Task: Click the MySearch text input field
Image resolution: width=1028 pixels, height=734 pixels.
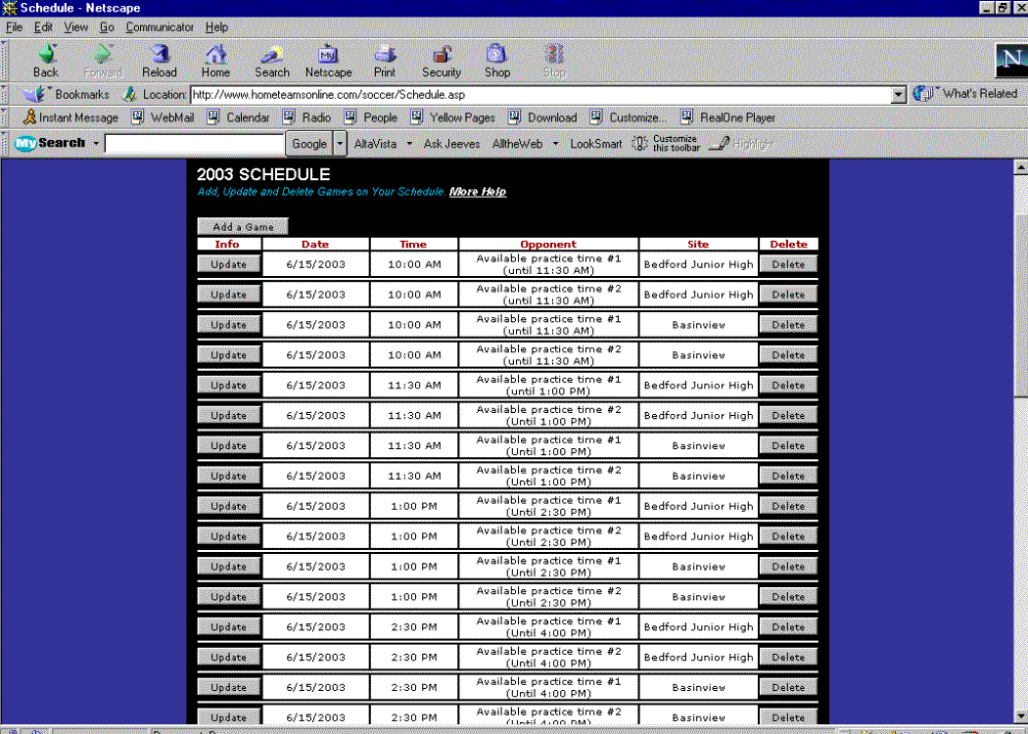Action: (194, 144)
